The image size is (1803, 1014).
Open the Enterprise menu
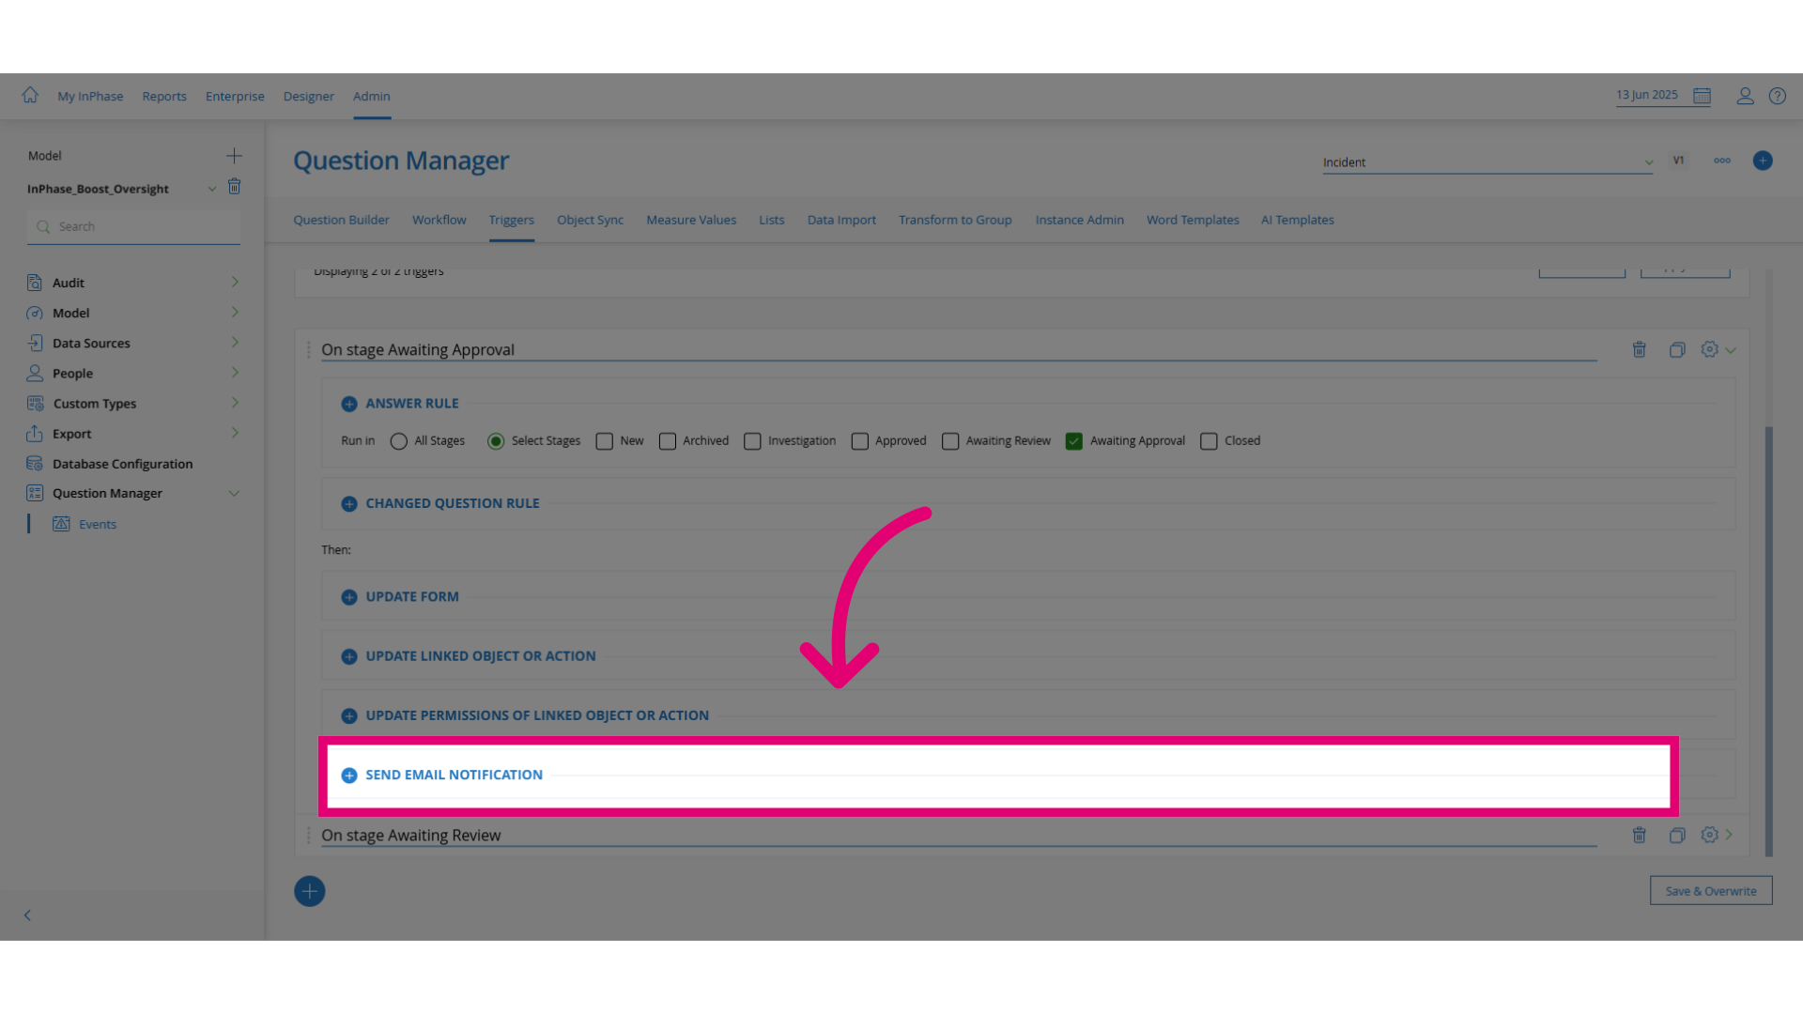[x=235, y=96]
